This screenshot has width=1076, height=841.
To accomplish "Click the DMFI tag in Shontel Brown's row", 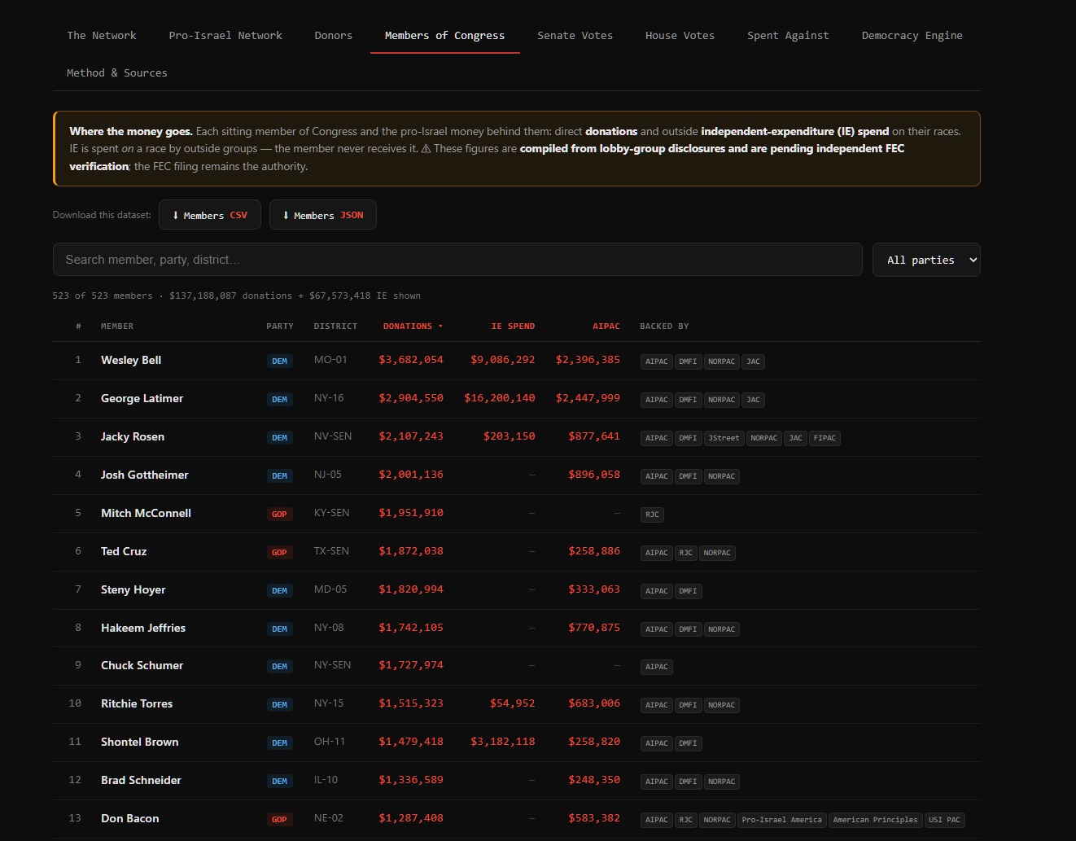I will click(x=688, y=743).
